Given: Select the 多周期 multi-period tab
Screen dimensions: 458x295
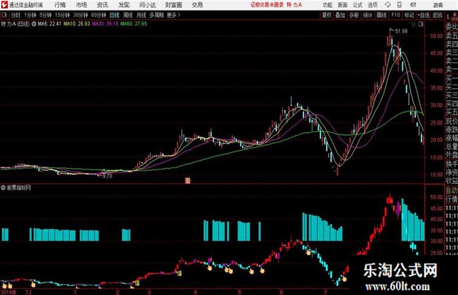Looking at the screenshot, I should coord(157,15).
